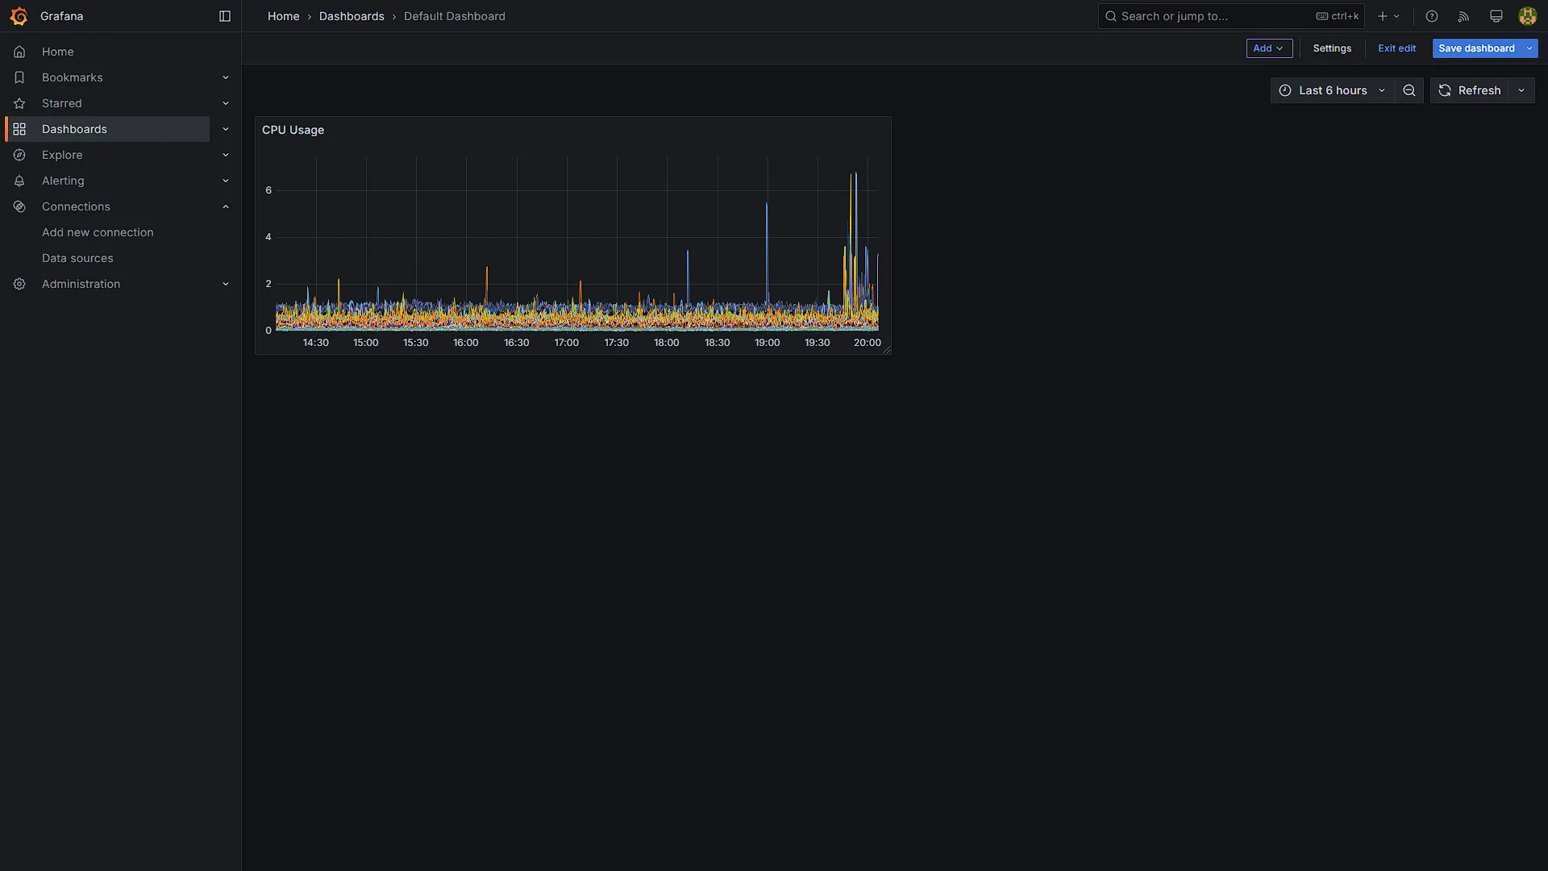Open the Save dashboard dropdown arrow
Image resolution: width=1548 pixels, height=871 pixels.
(x=1529, y=48)
